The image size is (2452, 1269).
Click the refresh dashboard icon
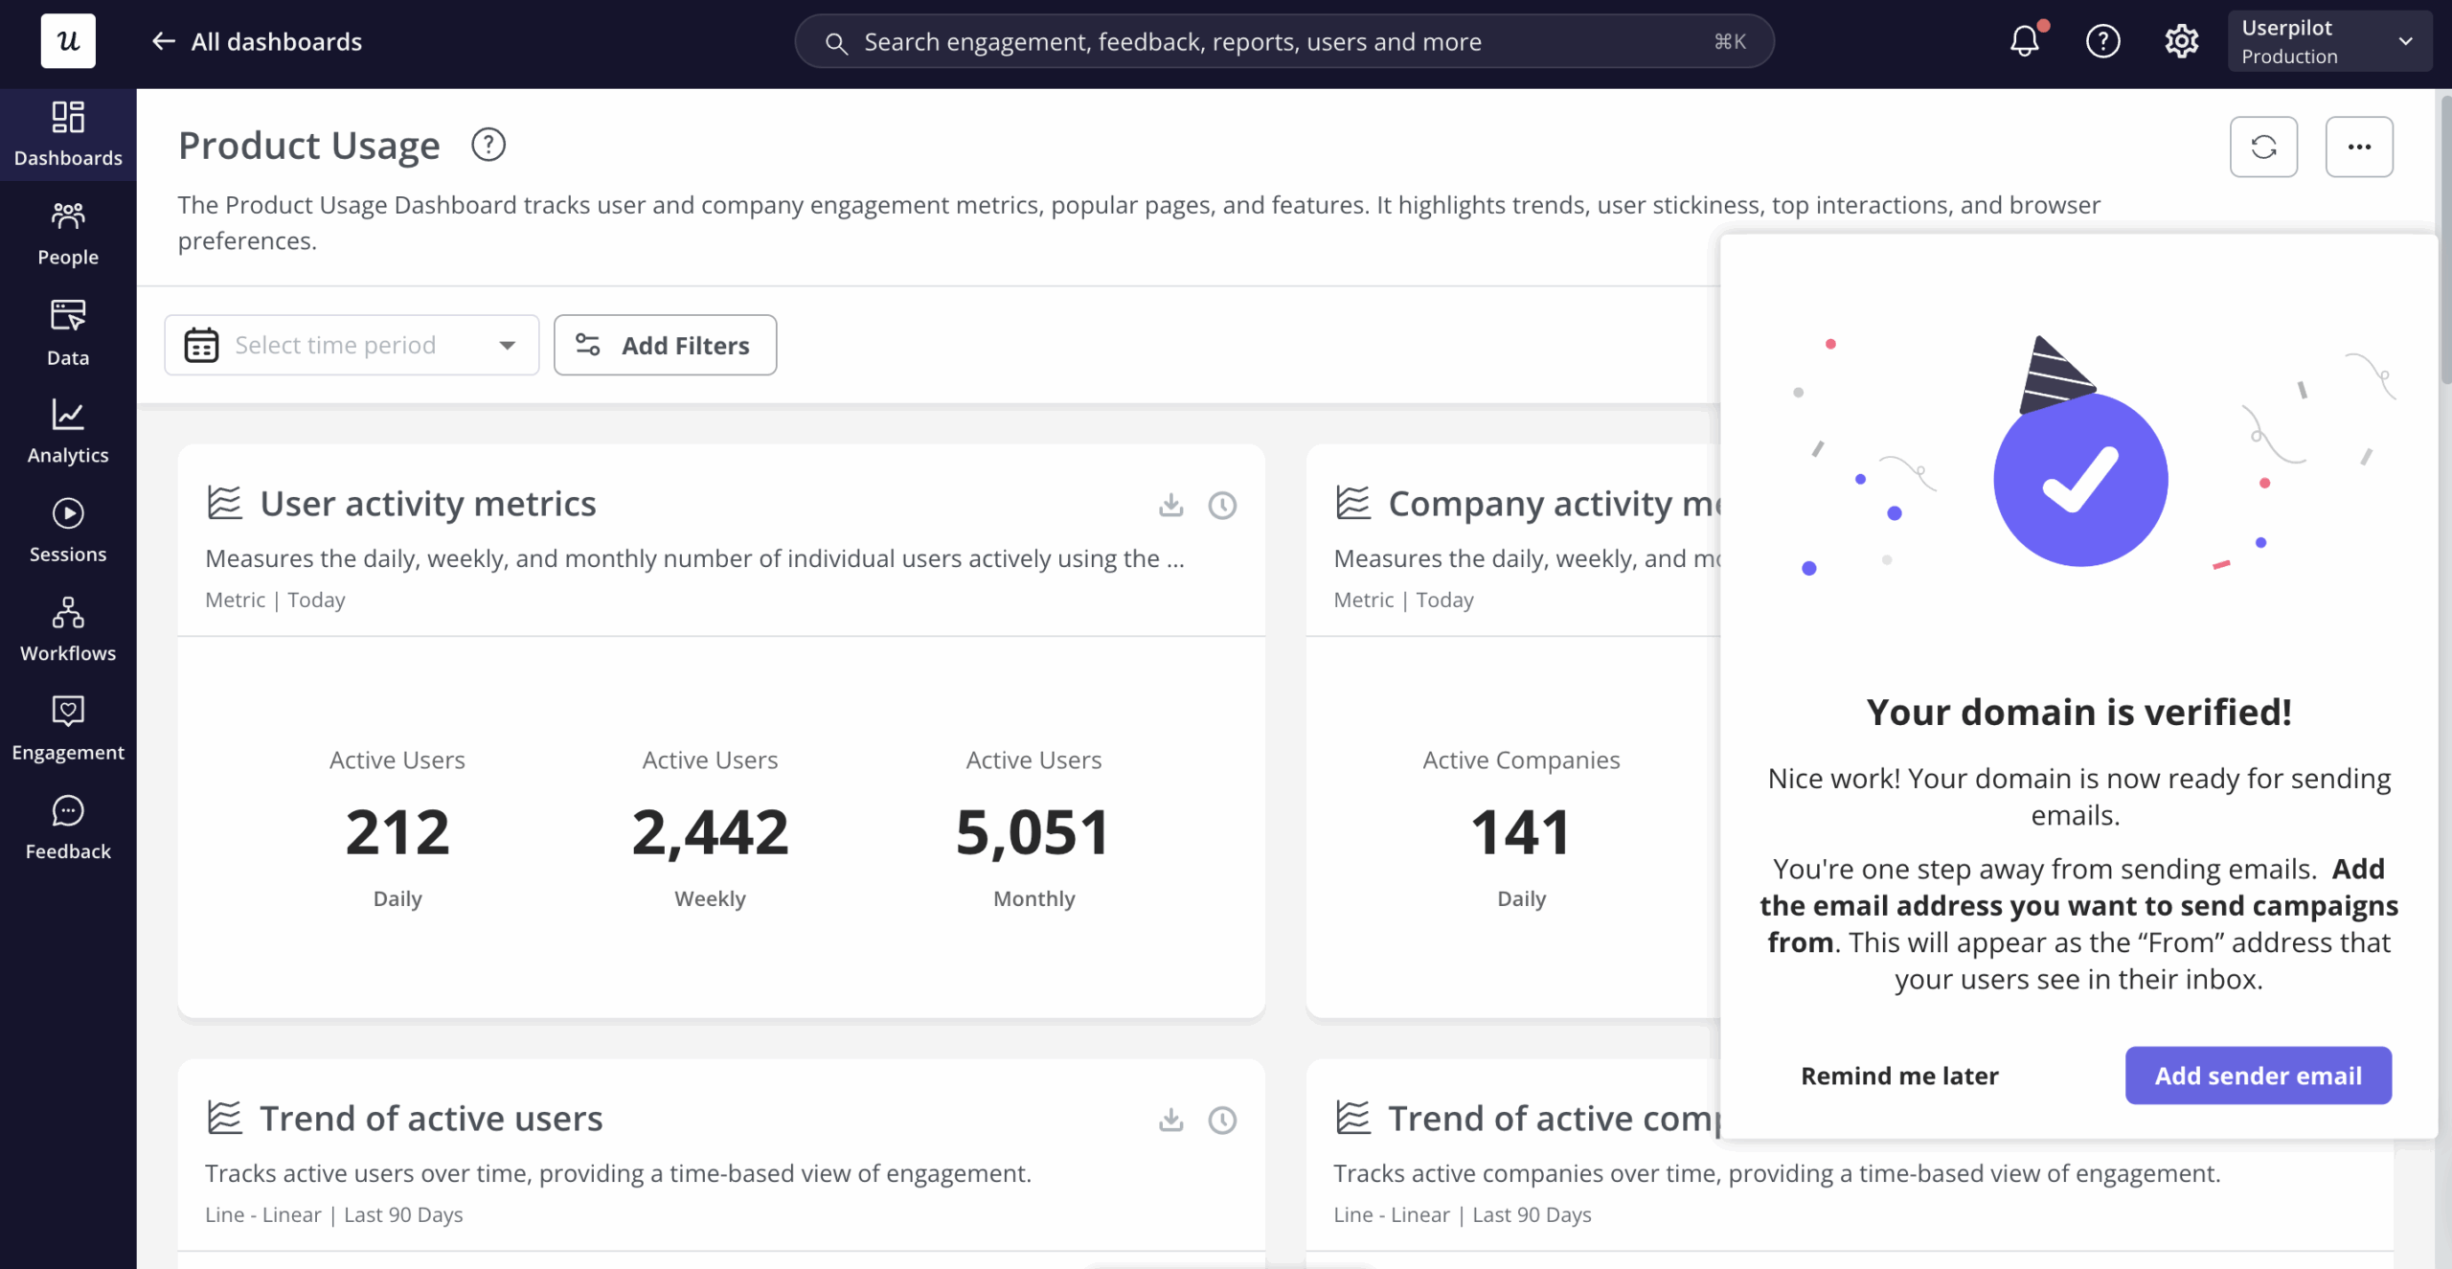[x=2263, y=147]
